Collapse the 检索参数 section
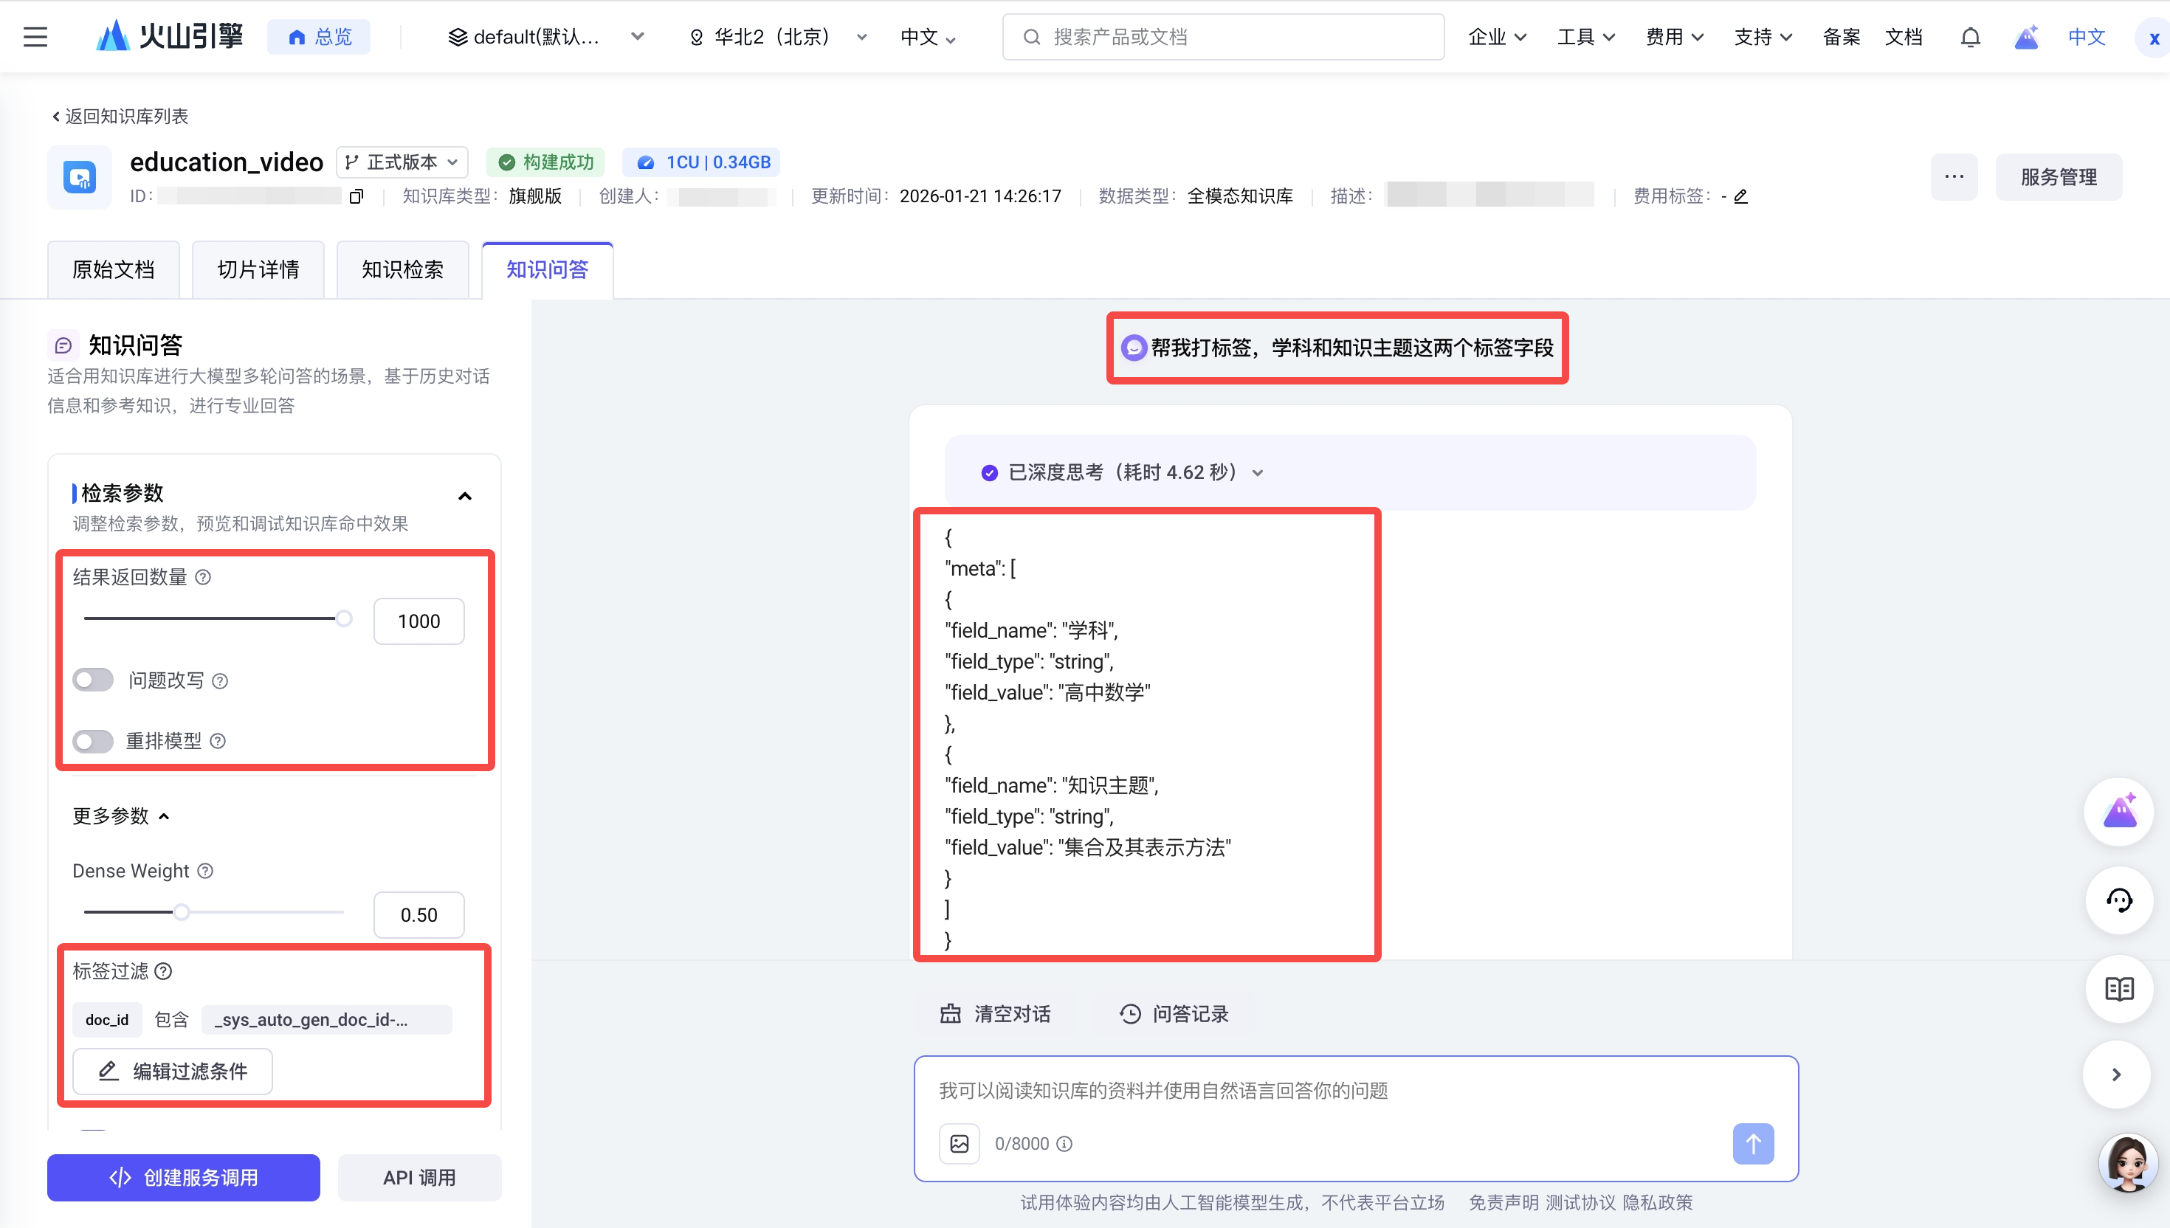The image size is (2170, 1228). click(x=465, y=496)
